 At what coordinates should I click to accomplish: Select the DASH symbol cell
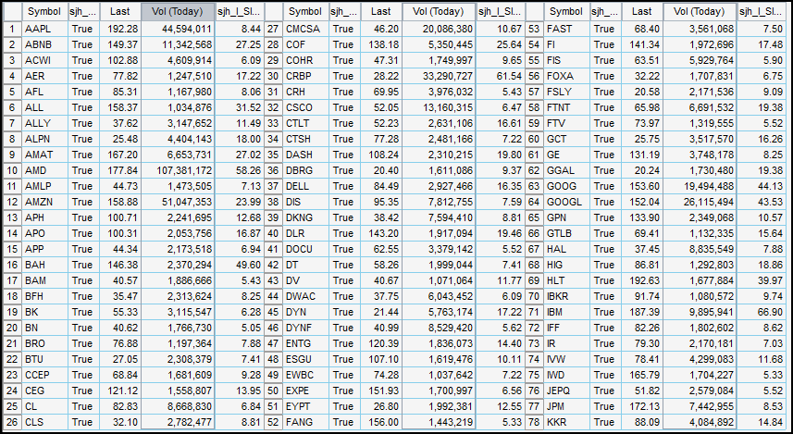[305, 155]
